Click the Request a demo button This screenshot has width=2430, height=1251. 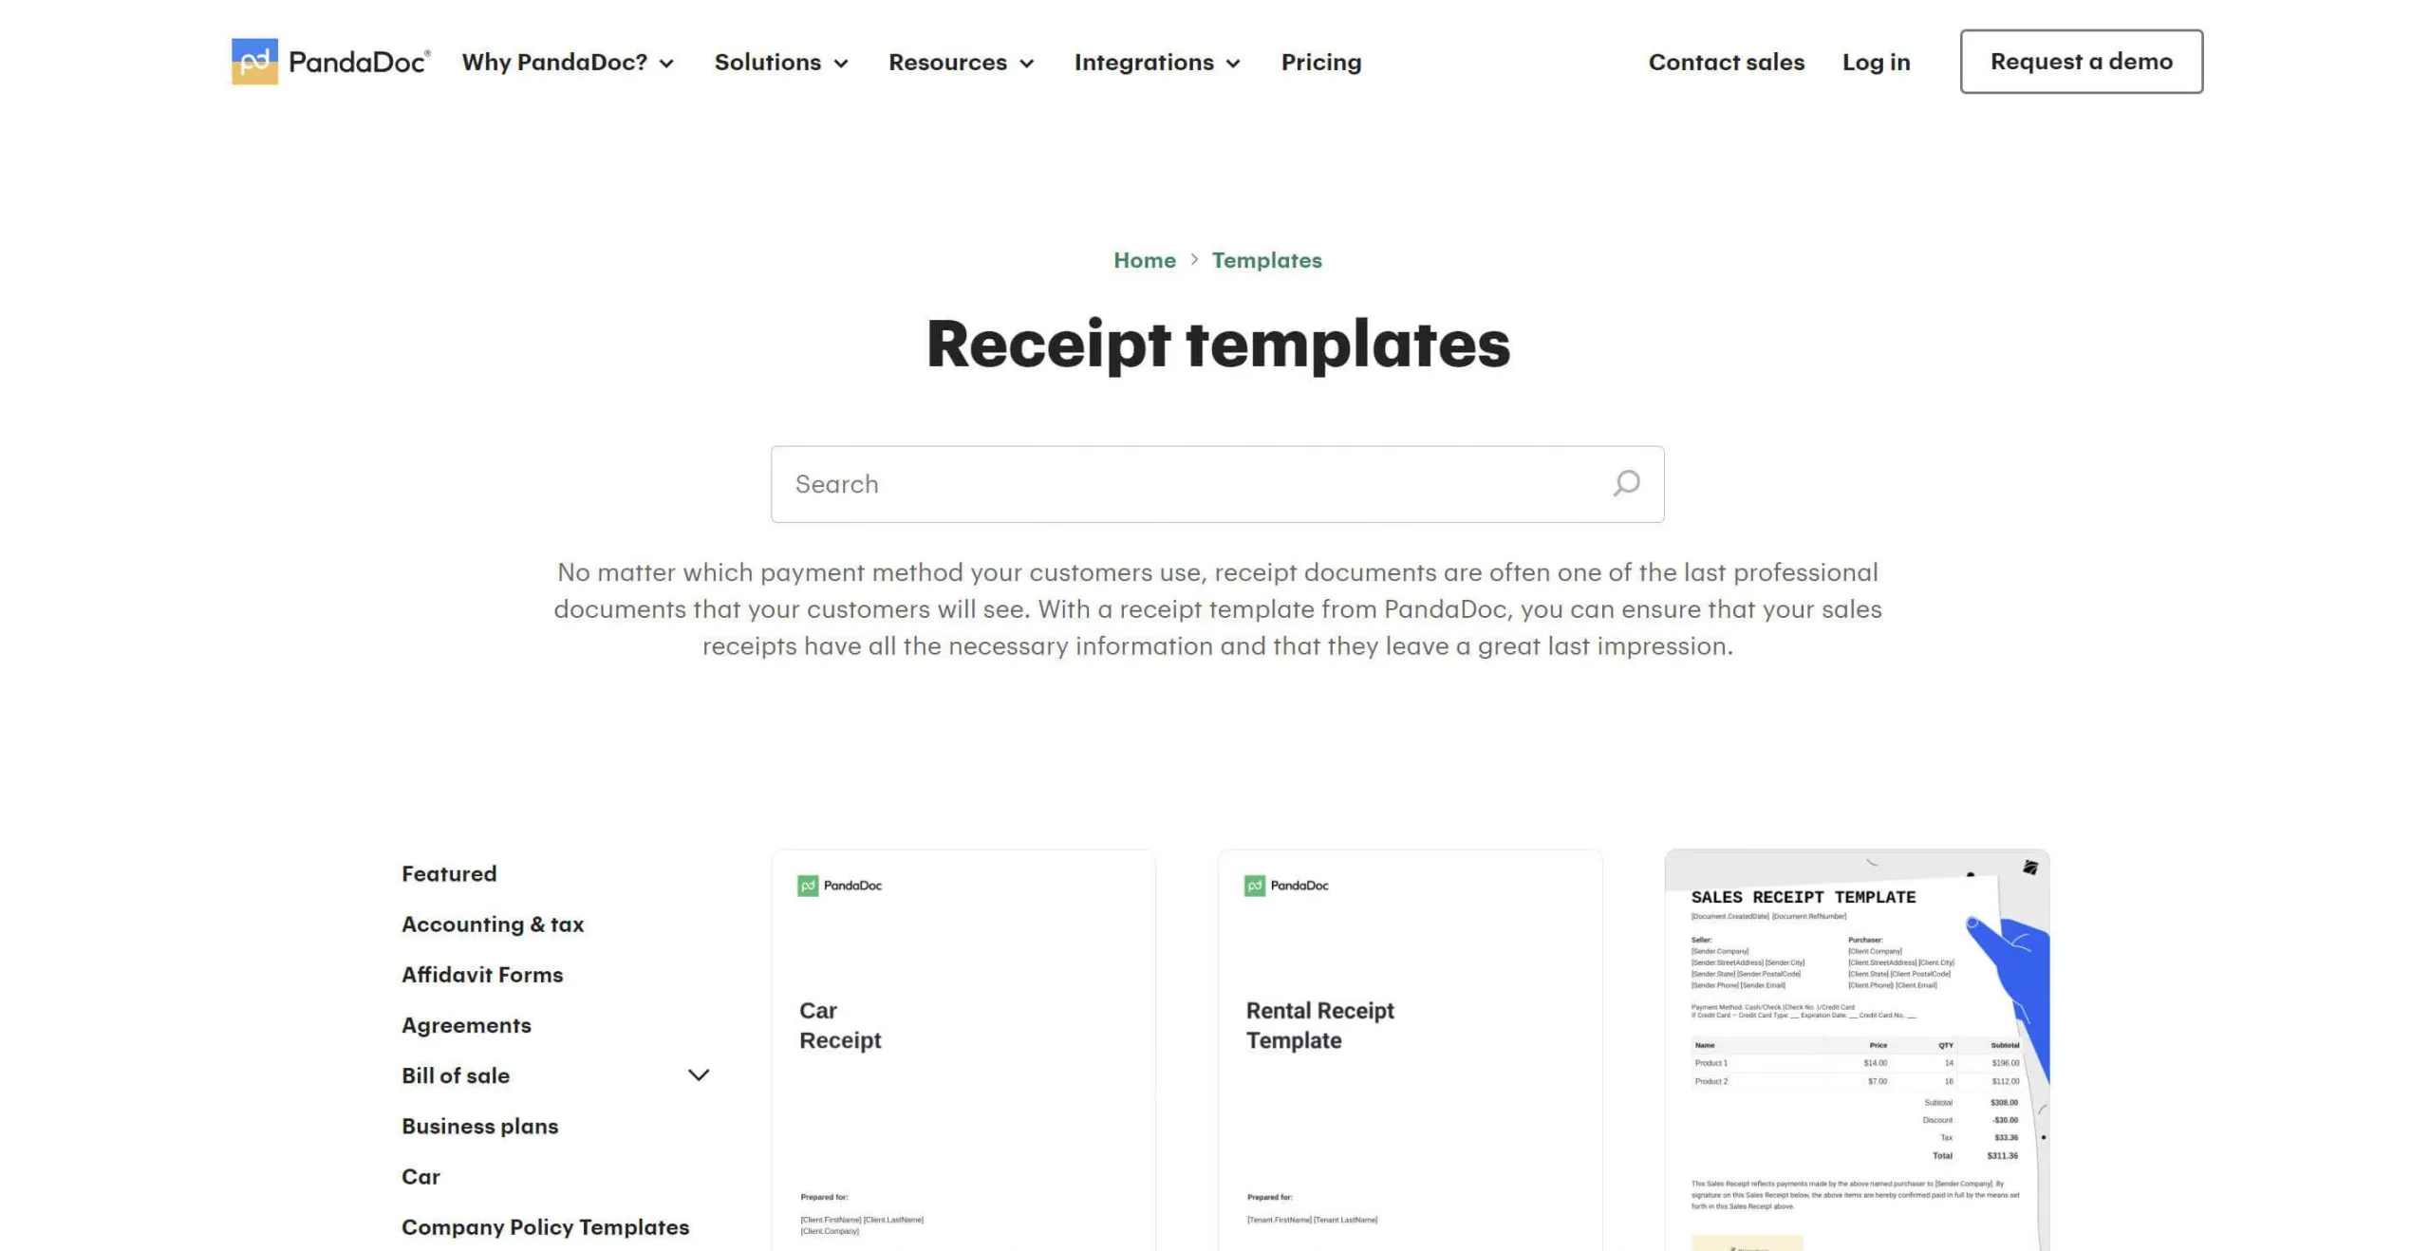2081,61
